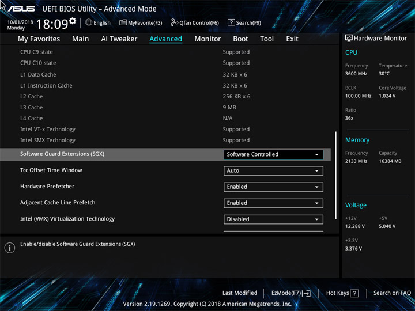
Task: Click the +12V reading 12.288 V
Action: [354, 226]
